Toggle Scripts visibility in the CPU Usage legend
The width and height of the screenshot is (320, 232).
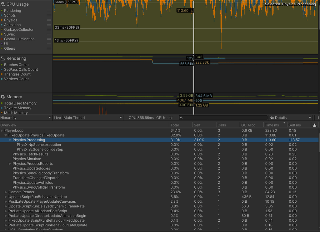pos(2,15)
